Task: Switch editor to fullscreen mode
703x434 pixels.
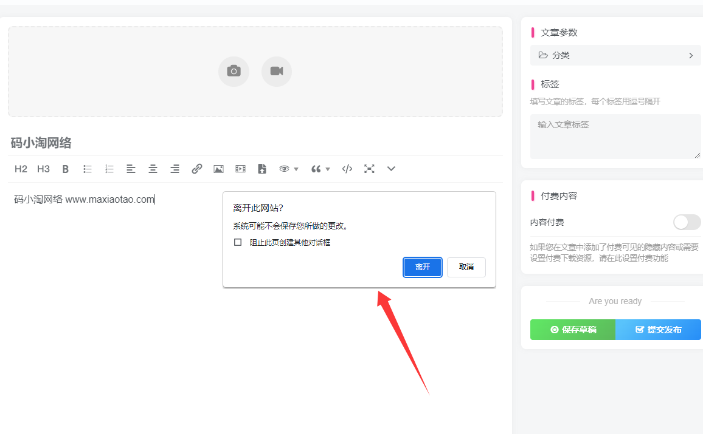Action: (x=369, y=169)
